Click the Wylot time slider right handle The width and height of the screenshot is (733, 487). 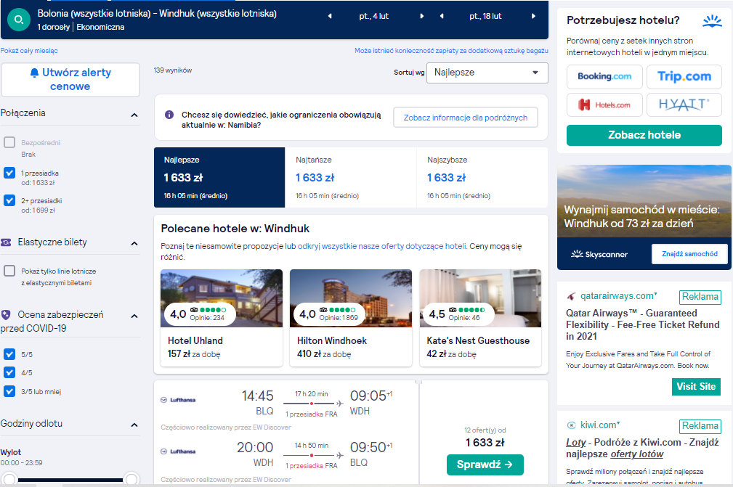pyautogui.click(x=131, y=480)
